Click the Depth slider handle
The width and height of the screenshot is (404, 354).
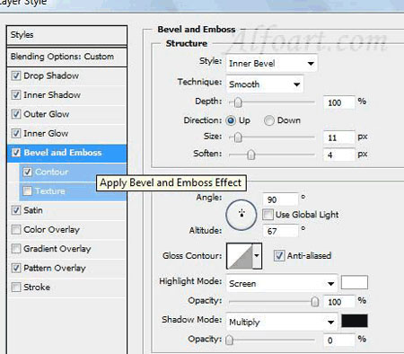coord(238,102)
